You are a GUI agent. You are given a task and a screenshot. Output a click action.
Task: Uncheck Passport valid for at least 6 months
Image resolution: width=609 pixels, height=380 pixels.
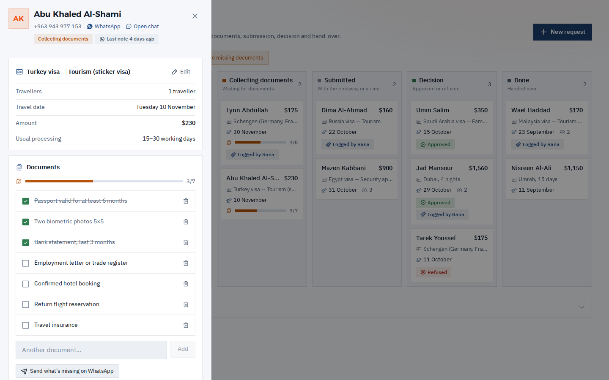(x=25, y=201)
